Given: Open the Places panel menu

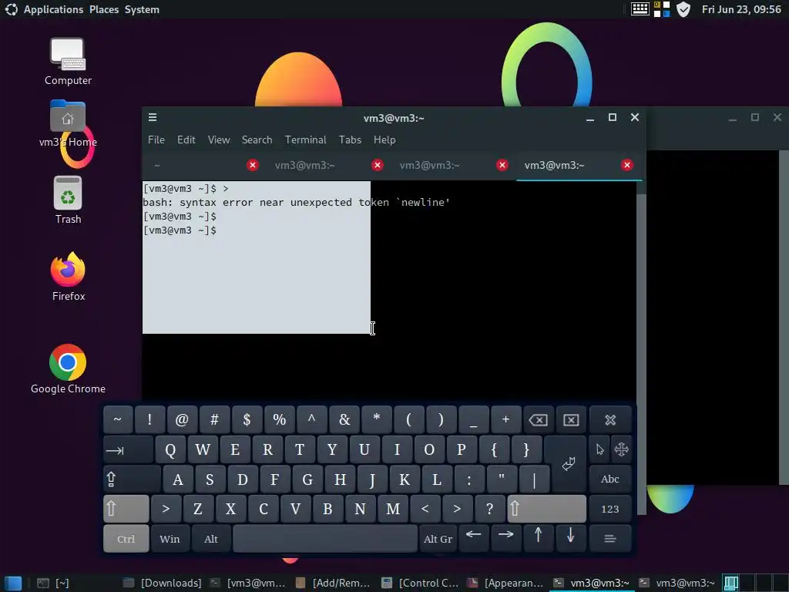Looking at the screenshot, I should [x=104, y=9].
